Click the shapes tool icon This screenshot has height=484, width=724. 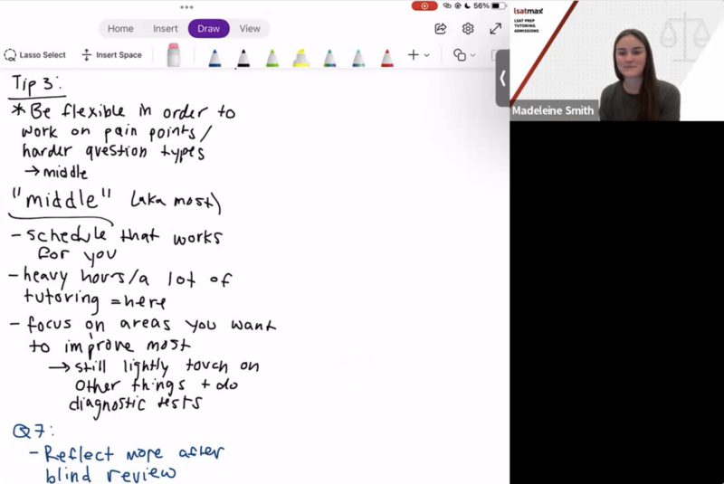(x=459, y=55)
